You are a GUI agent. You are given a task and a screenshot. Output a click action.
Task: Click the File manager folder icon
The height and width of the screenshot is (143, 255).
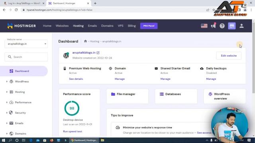click(x=113, y=94)
